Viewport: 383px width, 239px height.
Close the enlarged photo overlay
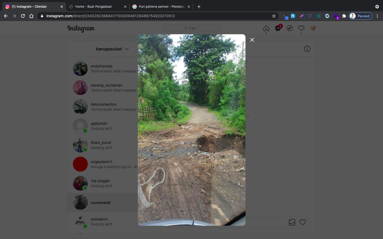(252, 40)
